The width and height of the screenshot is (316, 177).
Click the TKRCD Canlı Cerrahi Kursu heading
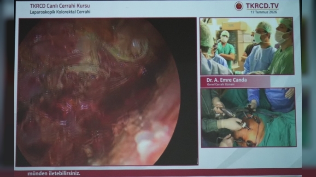[x=60, y=6]
